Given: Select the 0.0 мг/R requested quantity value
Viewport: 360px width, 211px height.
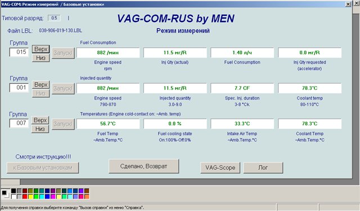Looking at the screenshot, I should [309, 52].
